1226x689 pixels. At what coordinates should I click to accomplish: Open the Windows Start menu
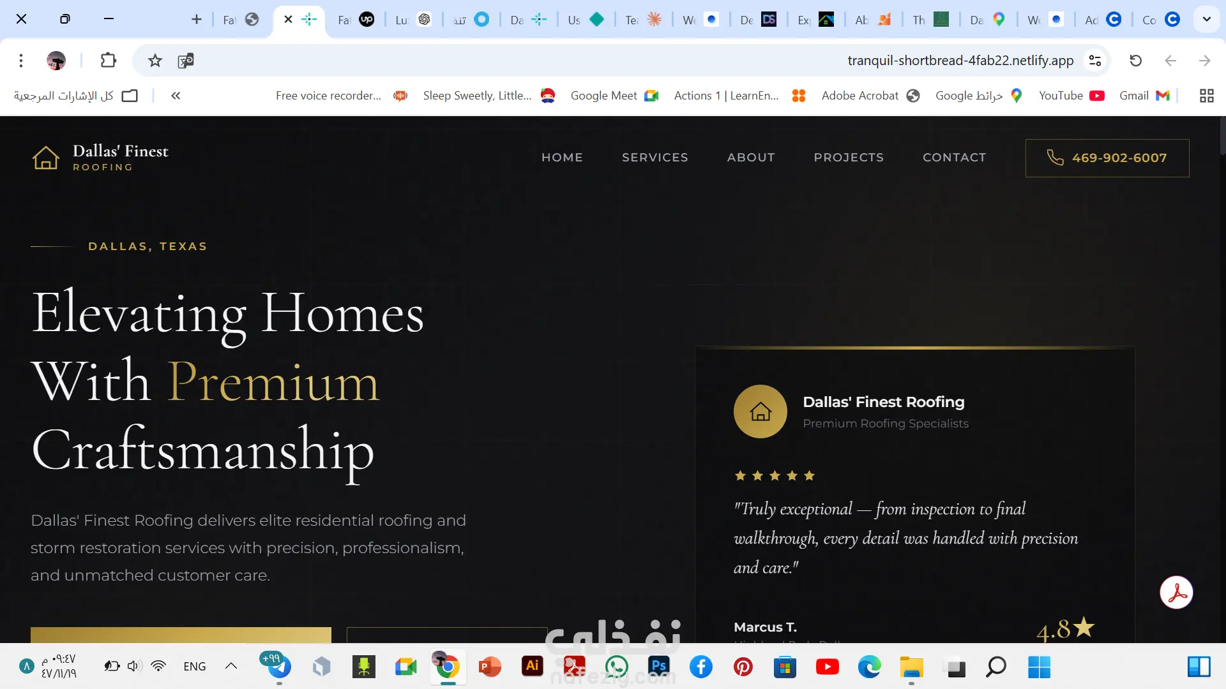[1039, 667]
